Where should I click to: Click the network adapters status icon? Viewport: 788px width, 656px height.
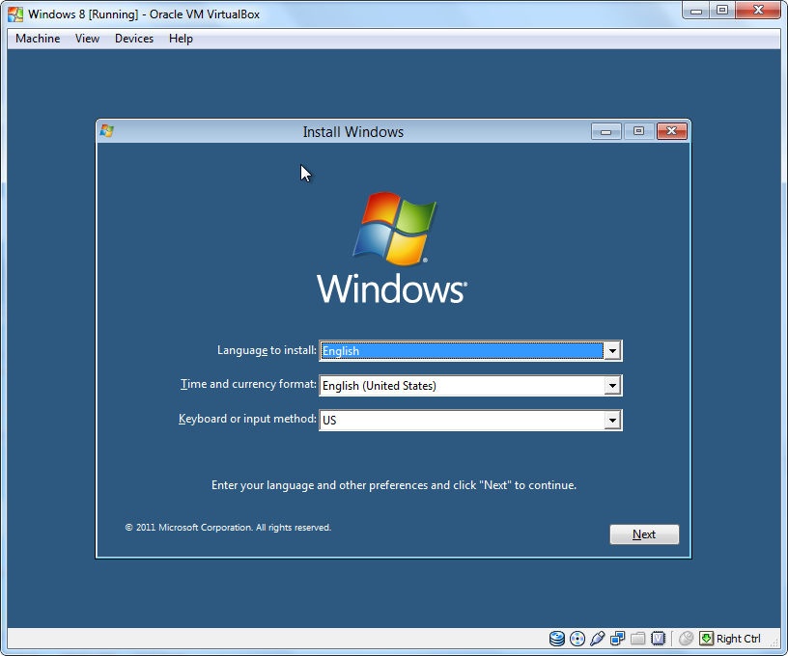(618, 639)
